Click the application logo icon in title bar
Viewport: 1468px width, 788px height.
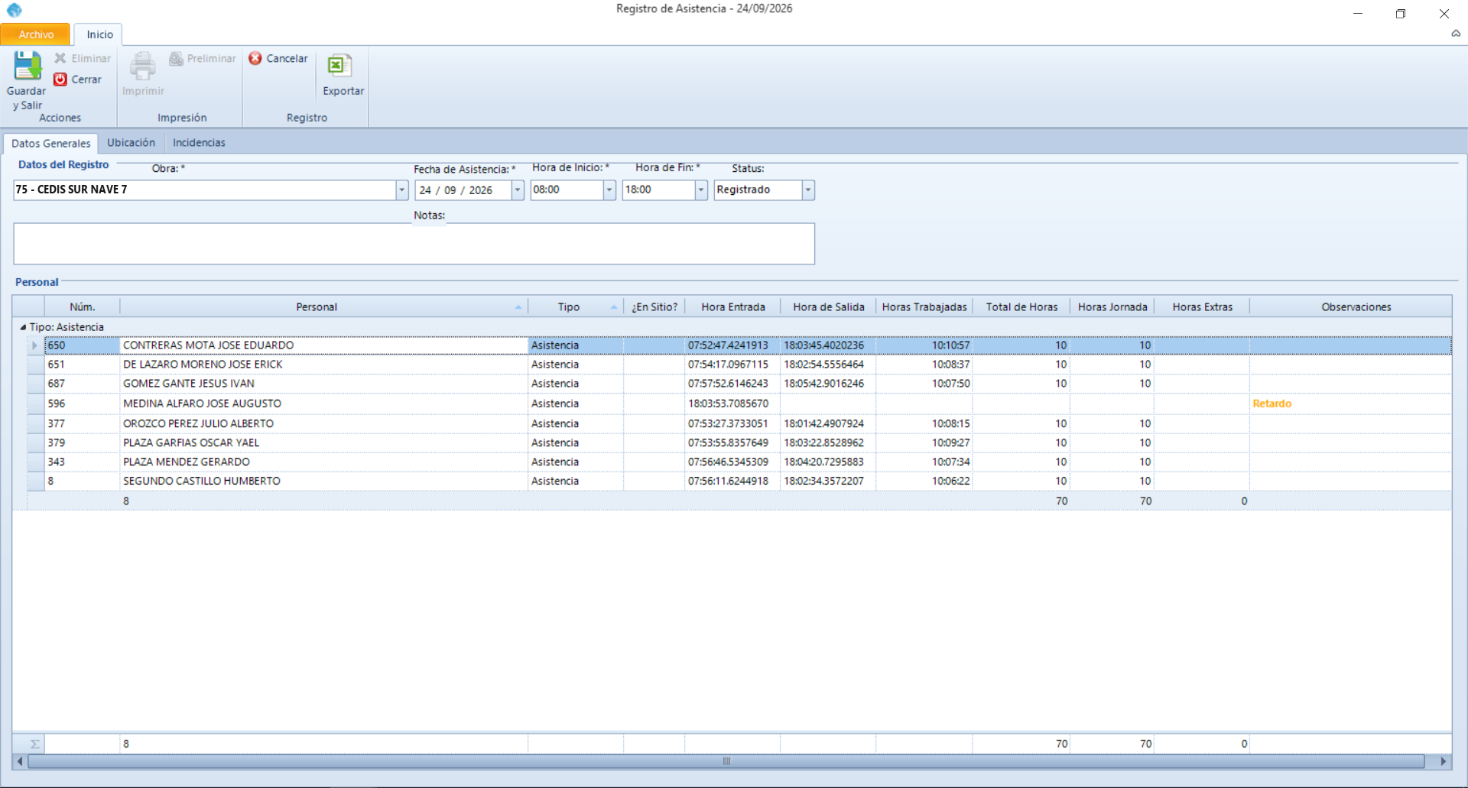coord(14,10)
